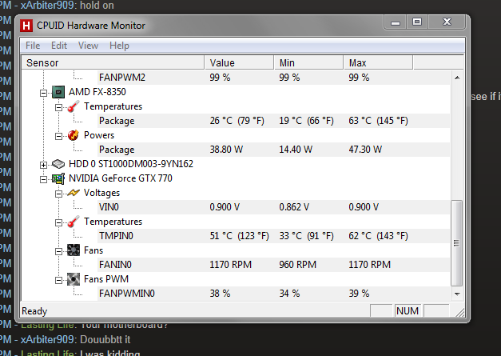Click the AMD FX-8350 processor chip icon

(58, 92)
